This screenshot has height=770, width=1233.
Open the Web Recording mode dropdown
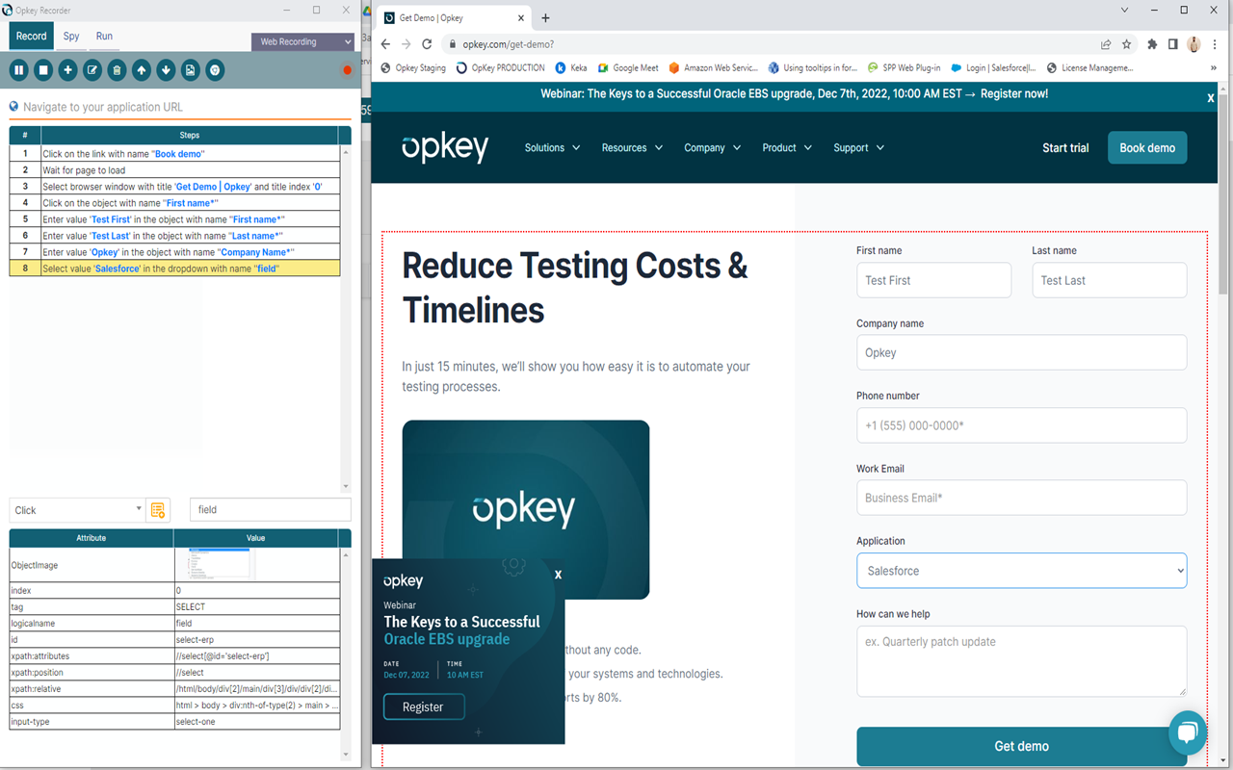pyautogui.click(x=303, y=42)
